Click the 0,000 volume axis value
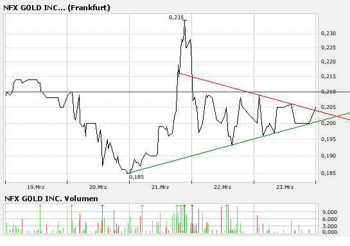Image resolution: width=350 pixels, height=246 pixels. pos(329,232)
